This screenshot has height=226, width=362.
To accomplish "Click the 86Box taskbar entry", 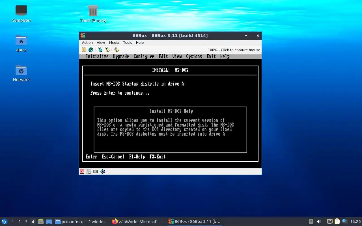I will [194, 221].
